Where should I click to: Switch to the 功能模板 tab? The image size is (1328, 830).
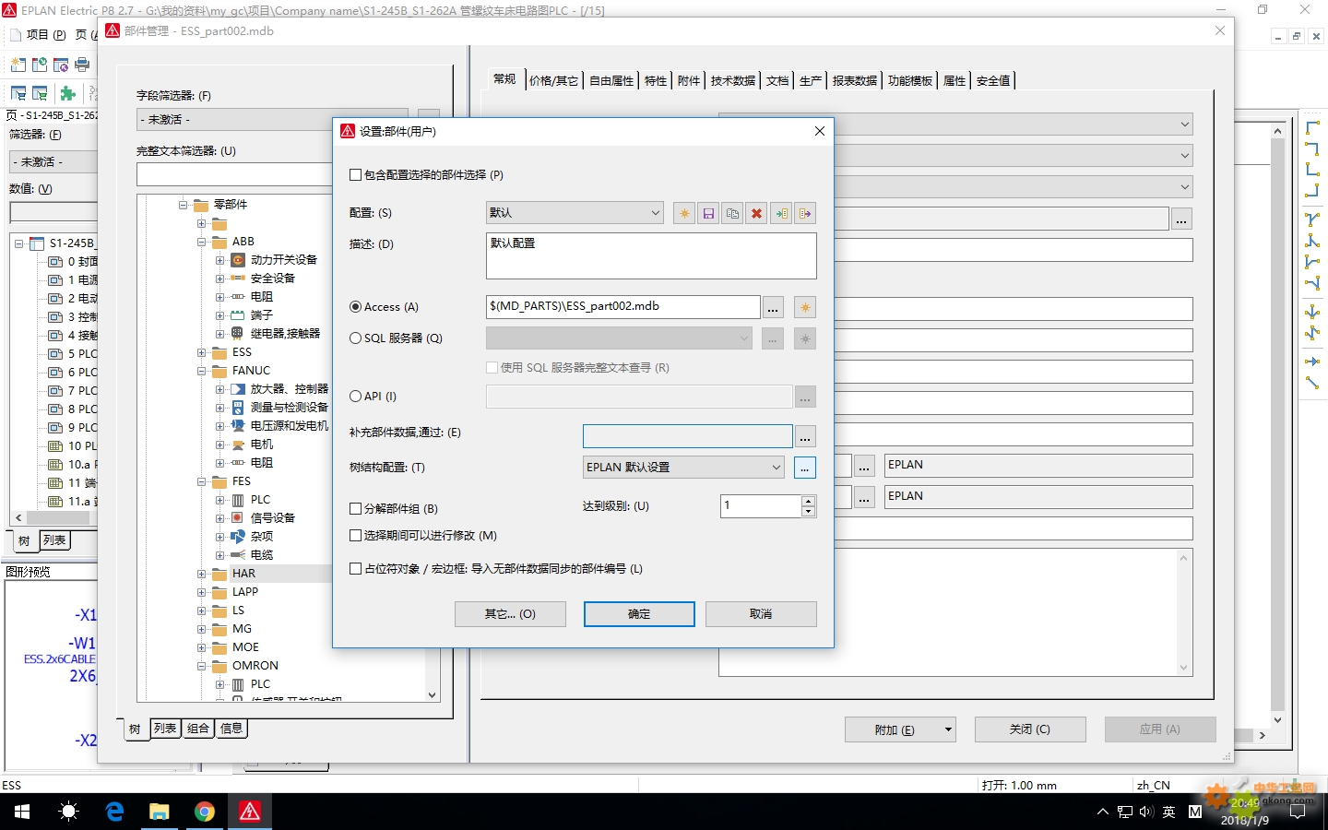(x=910, y=81)
